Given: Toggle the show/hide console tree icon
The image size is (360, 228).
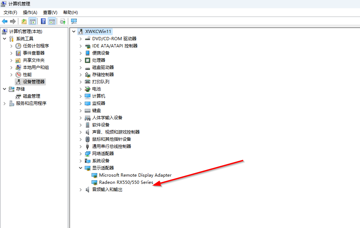Looking at the screenshot, I should (x=33, y=21).
